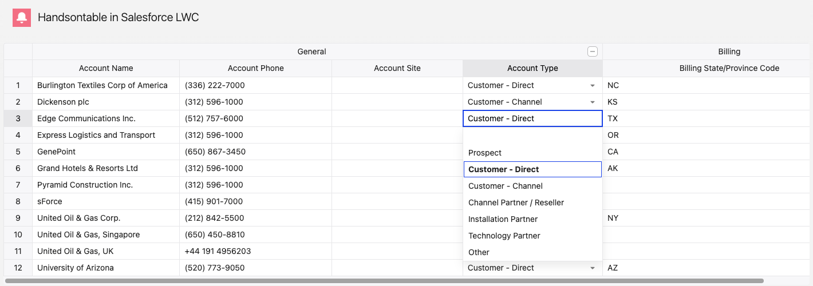Open Account Type dropdown for University of Arizona

pos(592,268)
